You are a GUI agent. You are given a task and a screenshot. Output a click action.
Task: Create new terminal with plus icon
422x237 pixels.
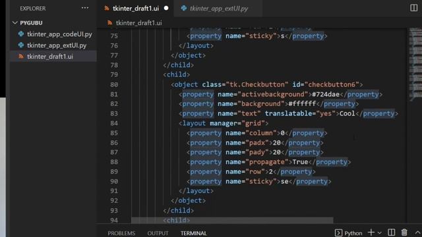[371, 232]
